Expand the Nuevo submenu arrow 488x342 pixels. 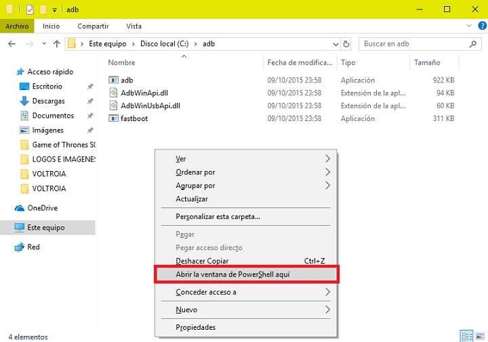tap(327, 310)
